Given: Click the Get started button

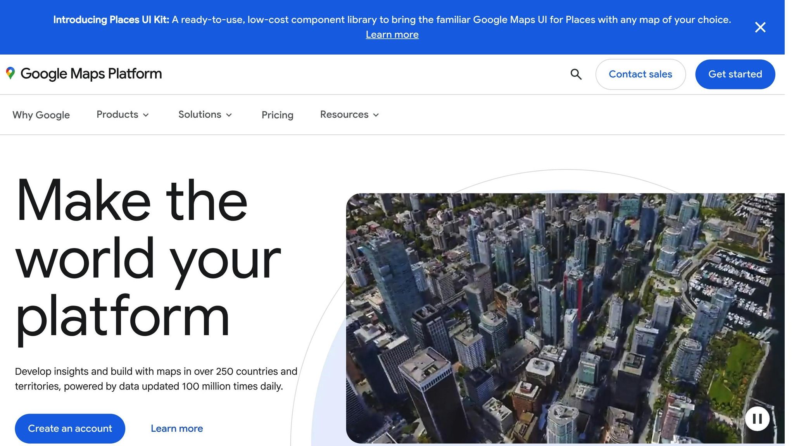Looking at the screenshot, I should point(735,74).
